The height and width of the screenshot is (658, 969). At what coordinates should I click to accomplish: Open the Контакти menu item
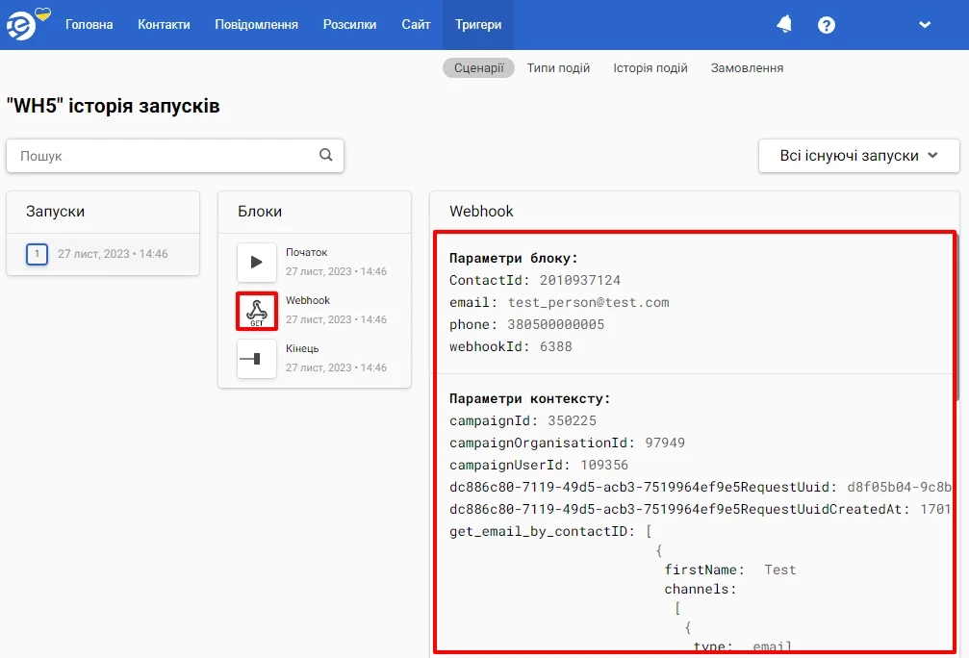pyautogui.click(x=164, y=25)
